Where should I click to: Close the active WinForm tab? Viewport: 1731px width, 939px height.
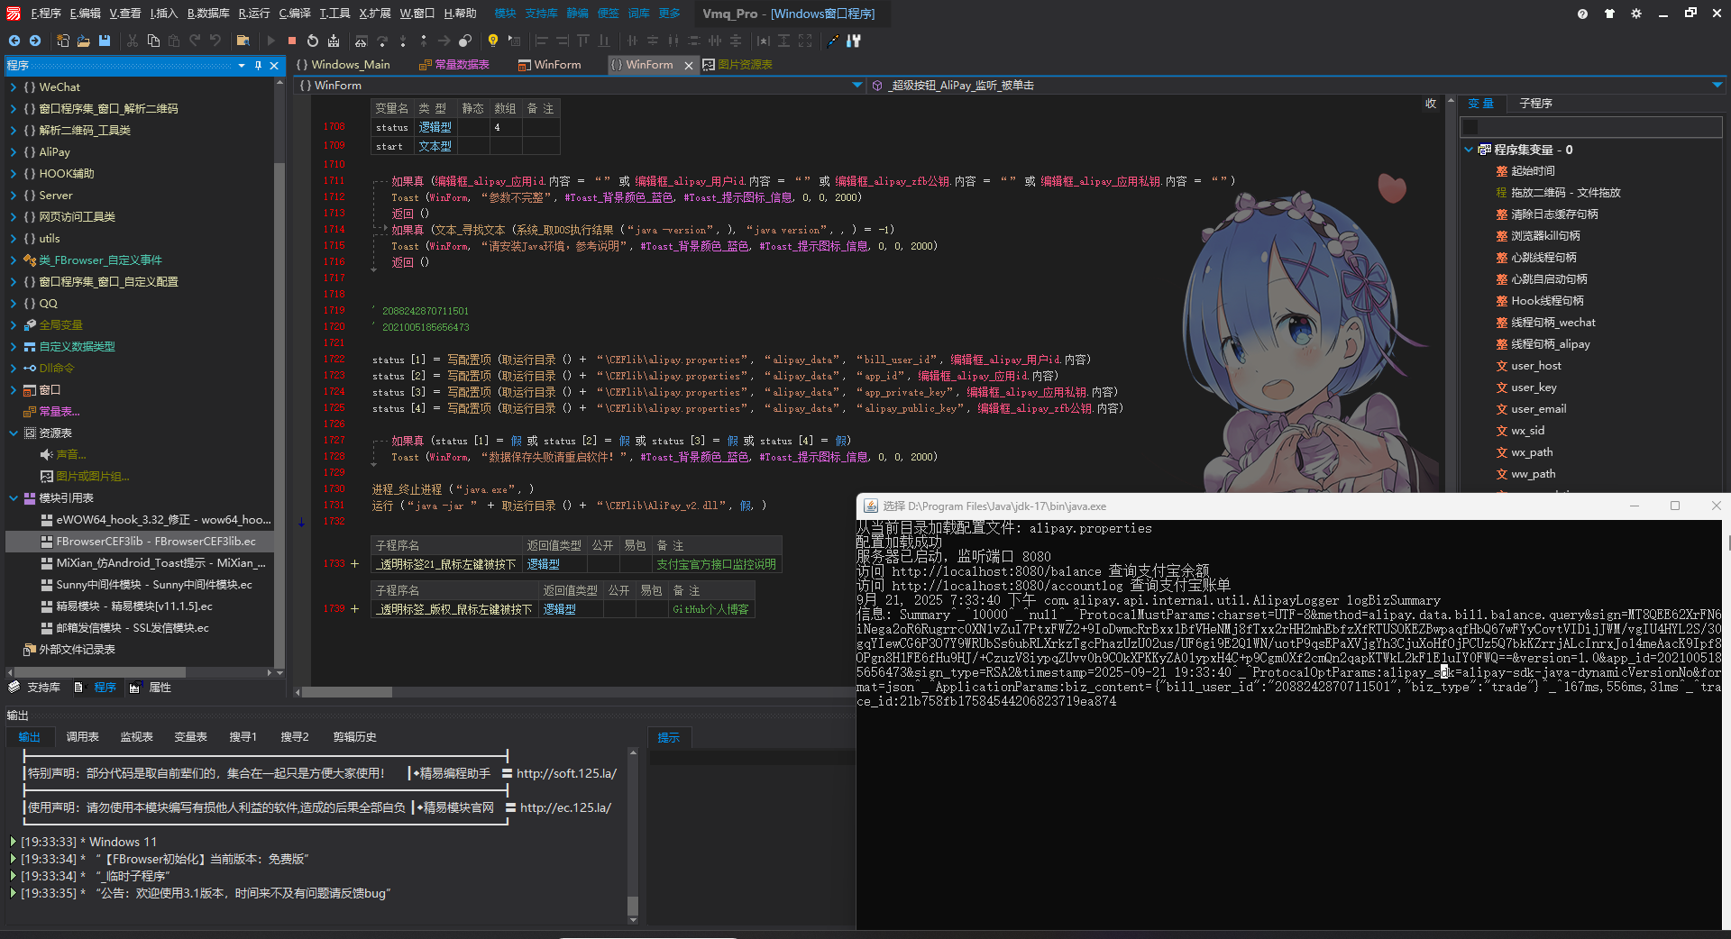coord(689,65)
